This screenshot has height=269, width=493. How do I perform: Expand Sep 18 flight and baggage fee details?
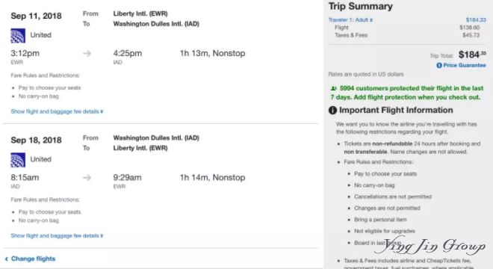pos(57,235)
